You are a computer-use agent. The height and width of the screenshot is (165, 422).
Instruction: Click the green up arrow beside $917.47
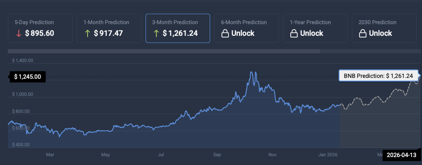tap(87, 33)
